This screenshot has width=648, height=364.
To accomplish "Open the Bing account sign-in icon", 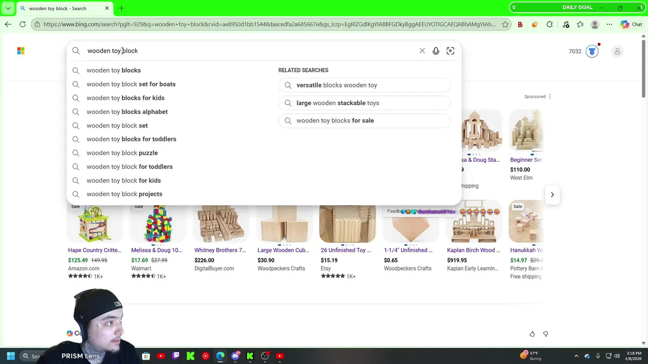I will click(x=617, y=51).
